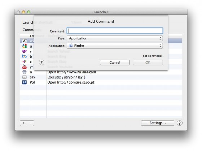
Task: Click the 'b' command name
Action: (31, 56)
